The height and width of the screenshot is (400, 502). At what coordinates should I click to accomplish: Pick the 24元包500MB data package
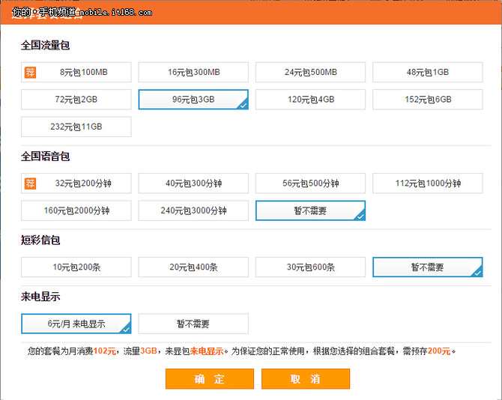[x=310, y=73]
